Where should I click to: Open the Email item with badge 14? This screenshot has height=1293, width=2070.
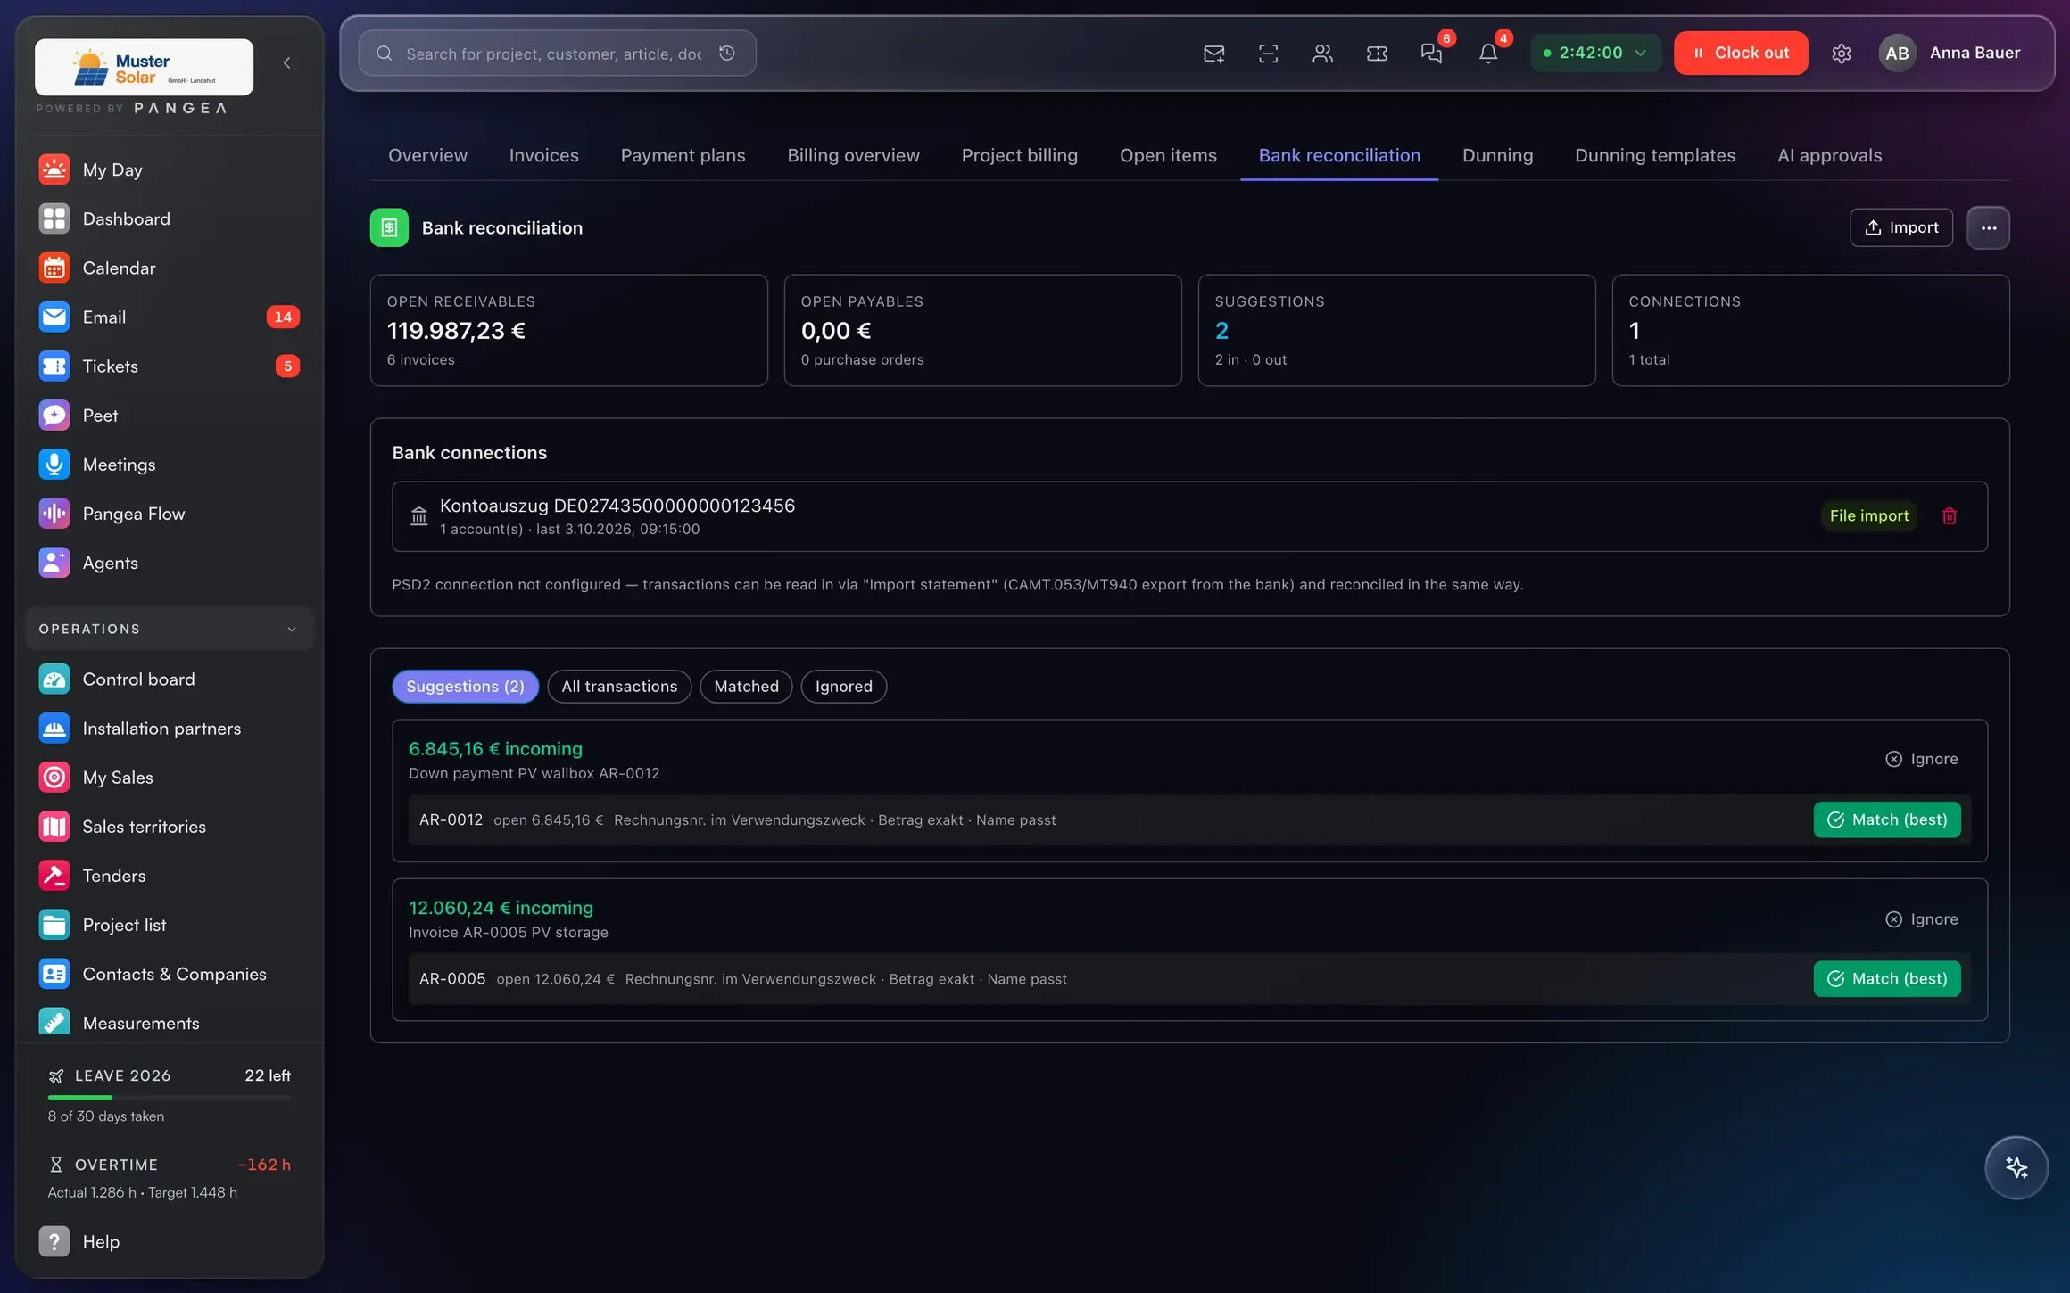coord(169,317)
